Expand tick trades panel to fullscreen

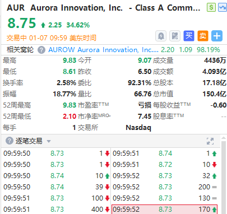[210, 141]
